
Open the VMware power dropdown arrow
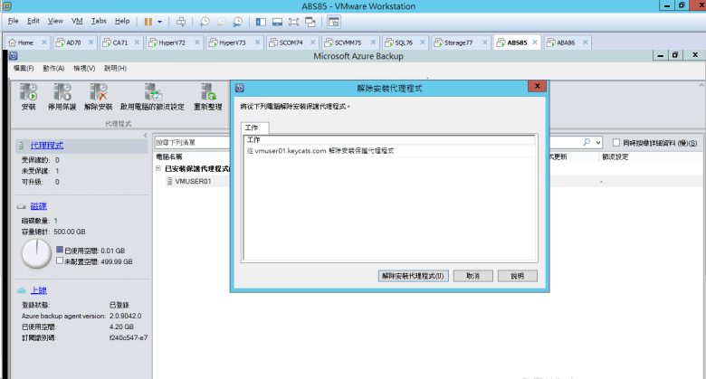pyautogui.click(x=160, y=21)
